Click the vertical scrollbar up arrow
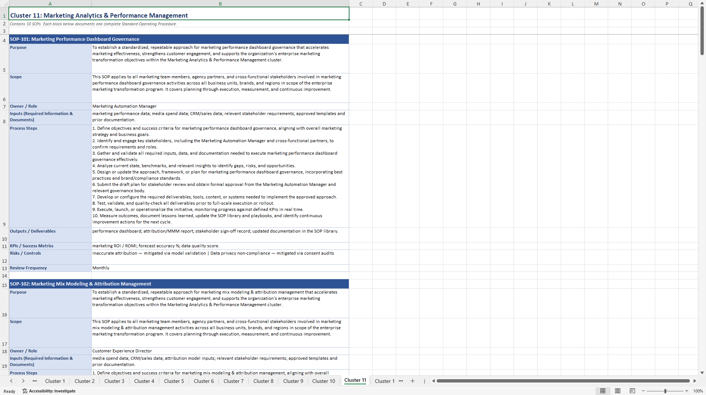Viewport: 706px width, 395px height. (x=702, y=3)
